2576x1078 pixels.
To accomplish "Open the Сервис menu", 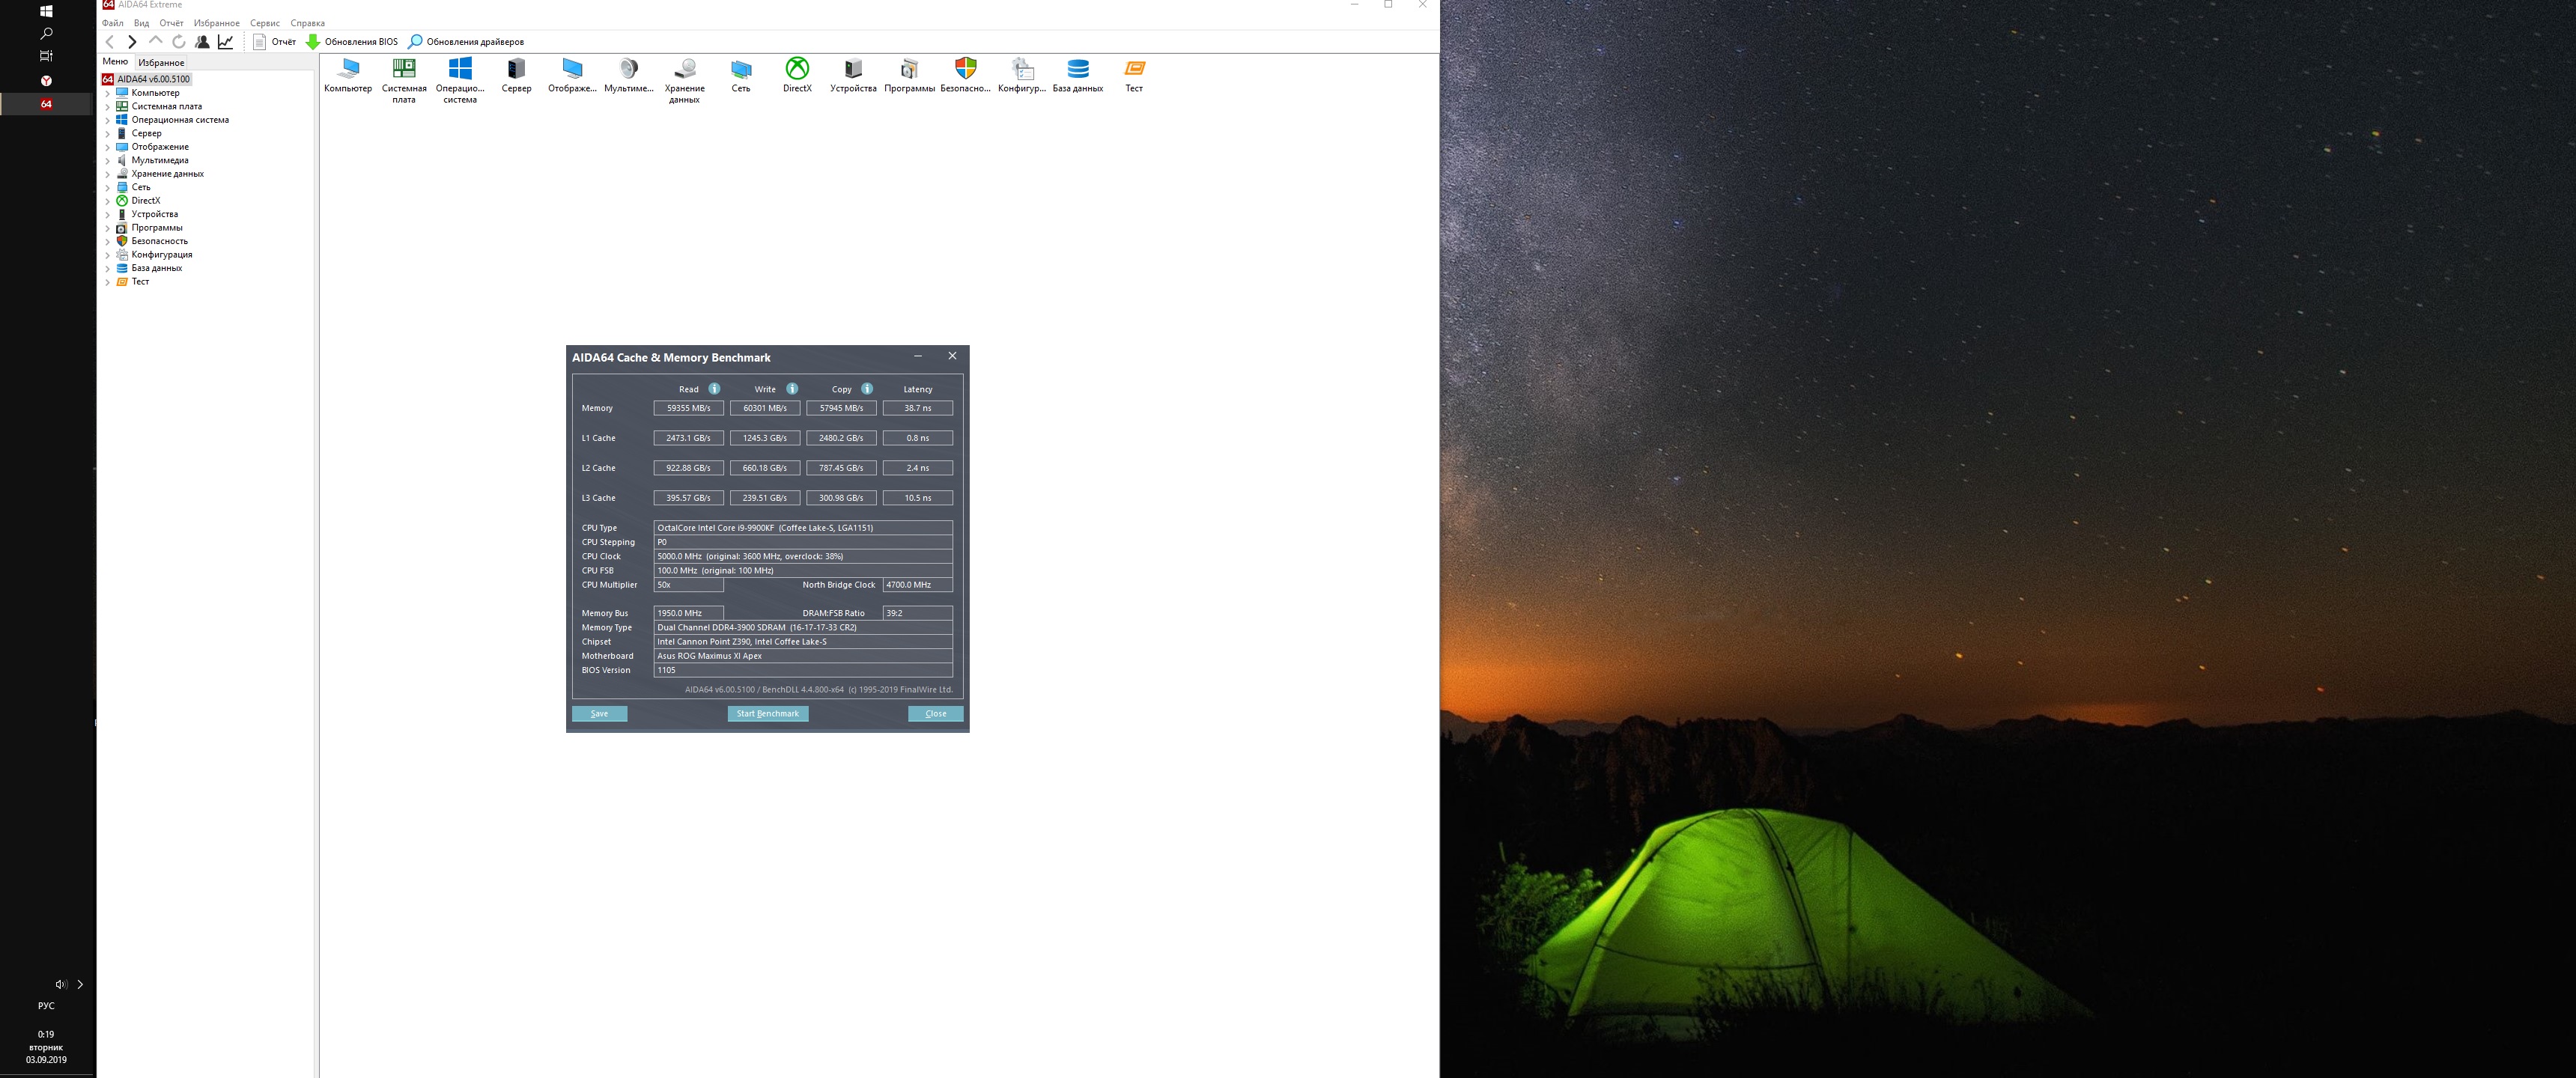I will pyautogui.click(x=264, y=23).
